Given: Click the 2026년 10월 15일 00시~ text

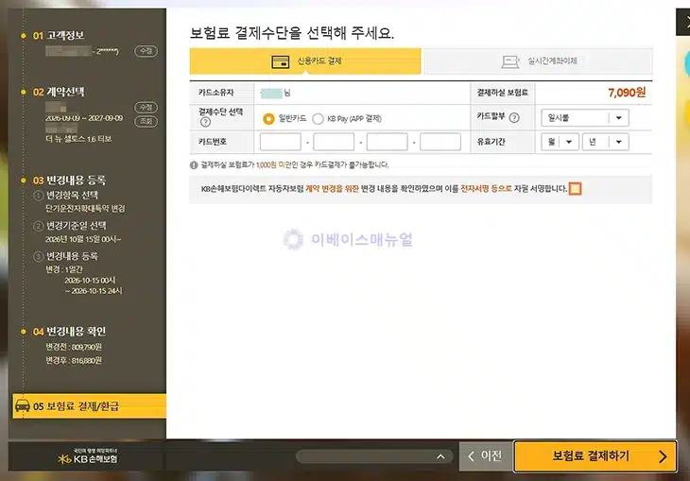Looking at the screenshot, I should 83,239.
